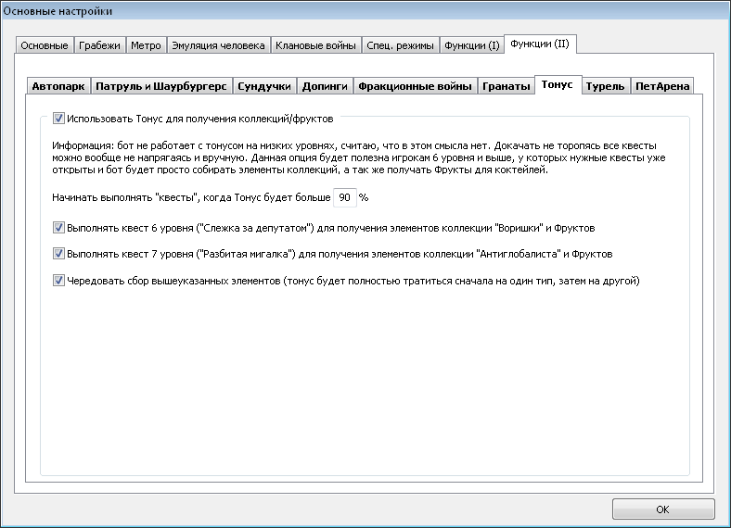Open the Функции (I) tab
The height and width of the screenshot is (528, 731).
tap(472, 45)
